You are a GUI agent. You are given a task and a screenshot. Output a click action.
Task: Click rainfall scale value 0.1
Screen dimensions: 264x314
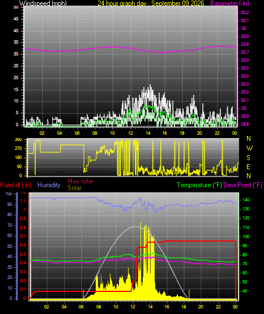point(23,289)
